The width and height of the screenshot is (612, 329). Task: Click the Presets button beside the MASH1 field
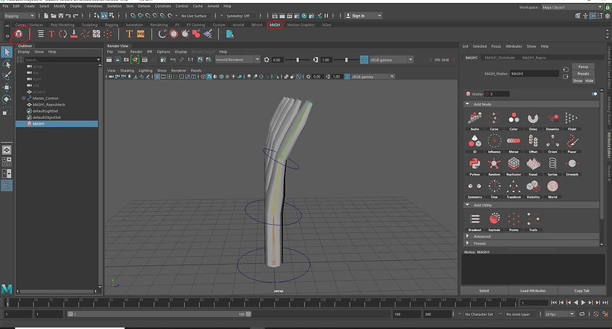point(583,73)
